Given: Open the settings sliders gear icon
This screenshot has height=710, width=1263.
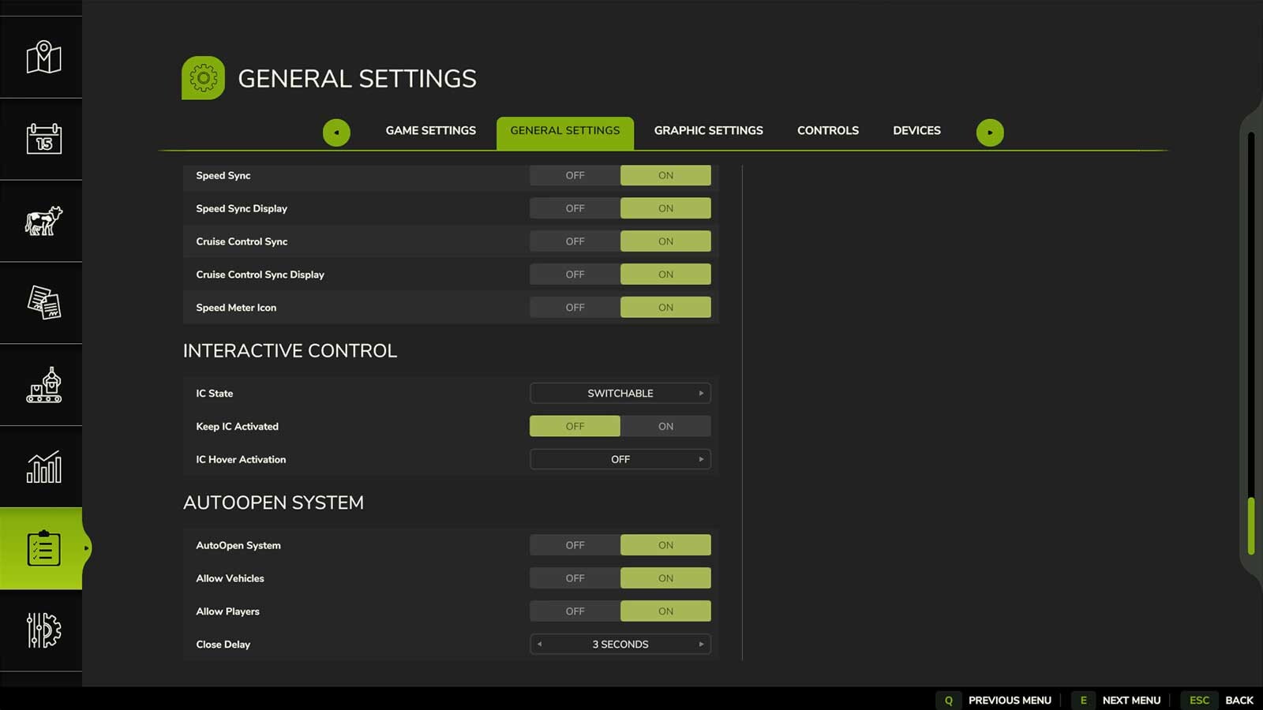Looking at the screenshot, I should pos(43,630).
